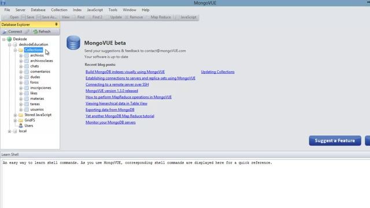Collapse the deskodeEducation database node
Viewport: 370px width, 208px height.
(x=9, y=45)
